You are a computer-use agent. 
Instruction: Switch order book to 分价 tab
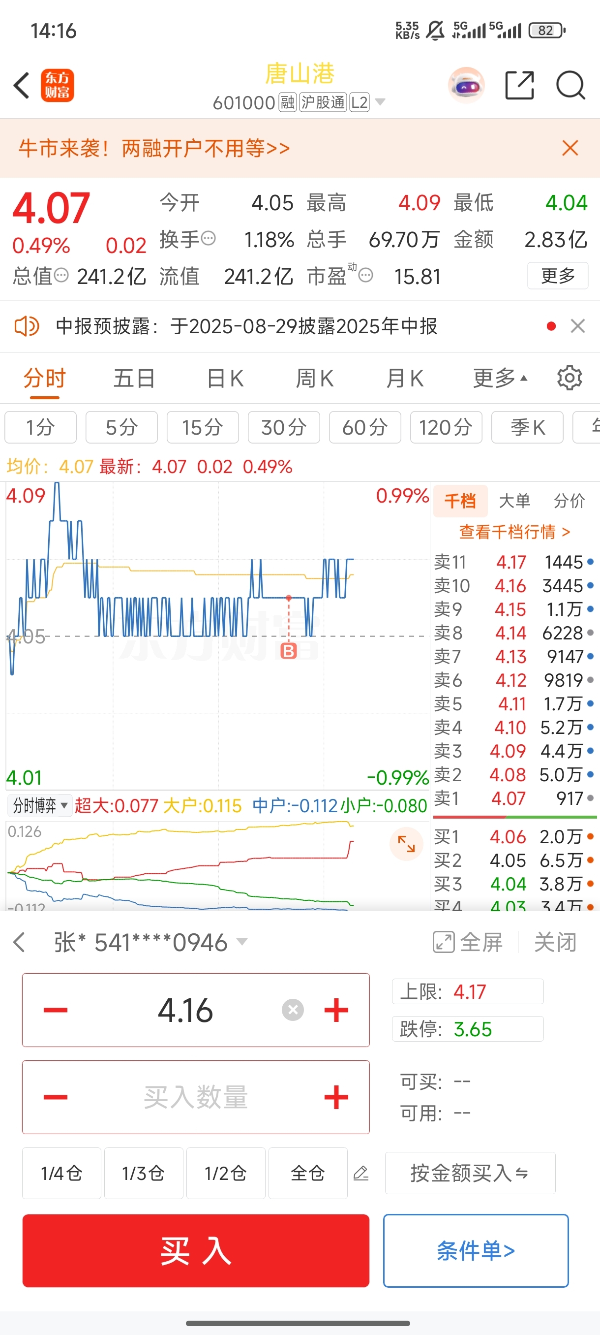(x=570, y=501)
